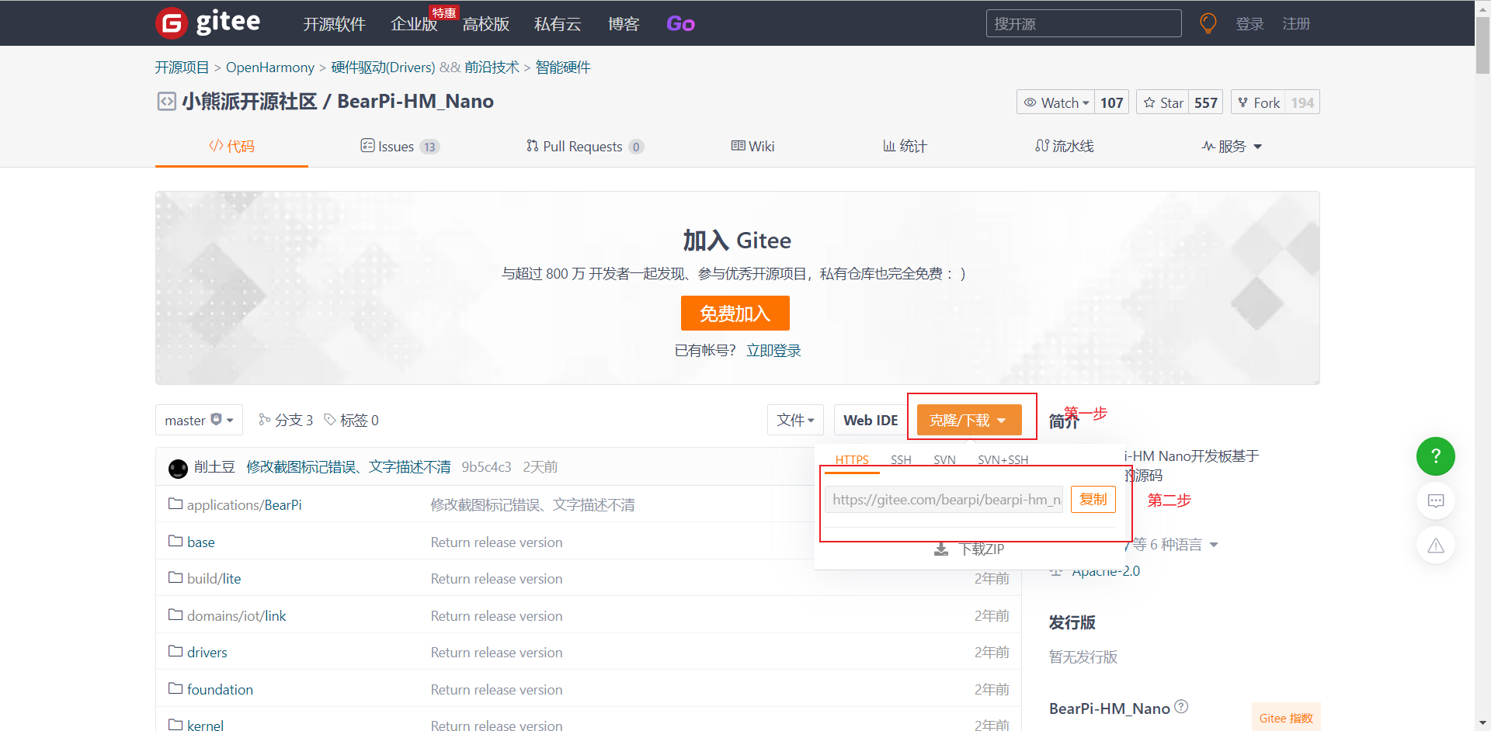1491x731 pixels.
Task: Click the lightbulb icon in header
Action: (x=1208, y=23)
